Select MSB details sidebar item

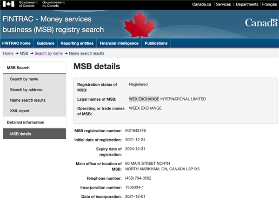point(21,134)
